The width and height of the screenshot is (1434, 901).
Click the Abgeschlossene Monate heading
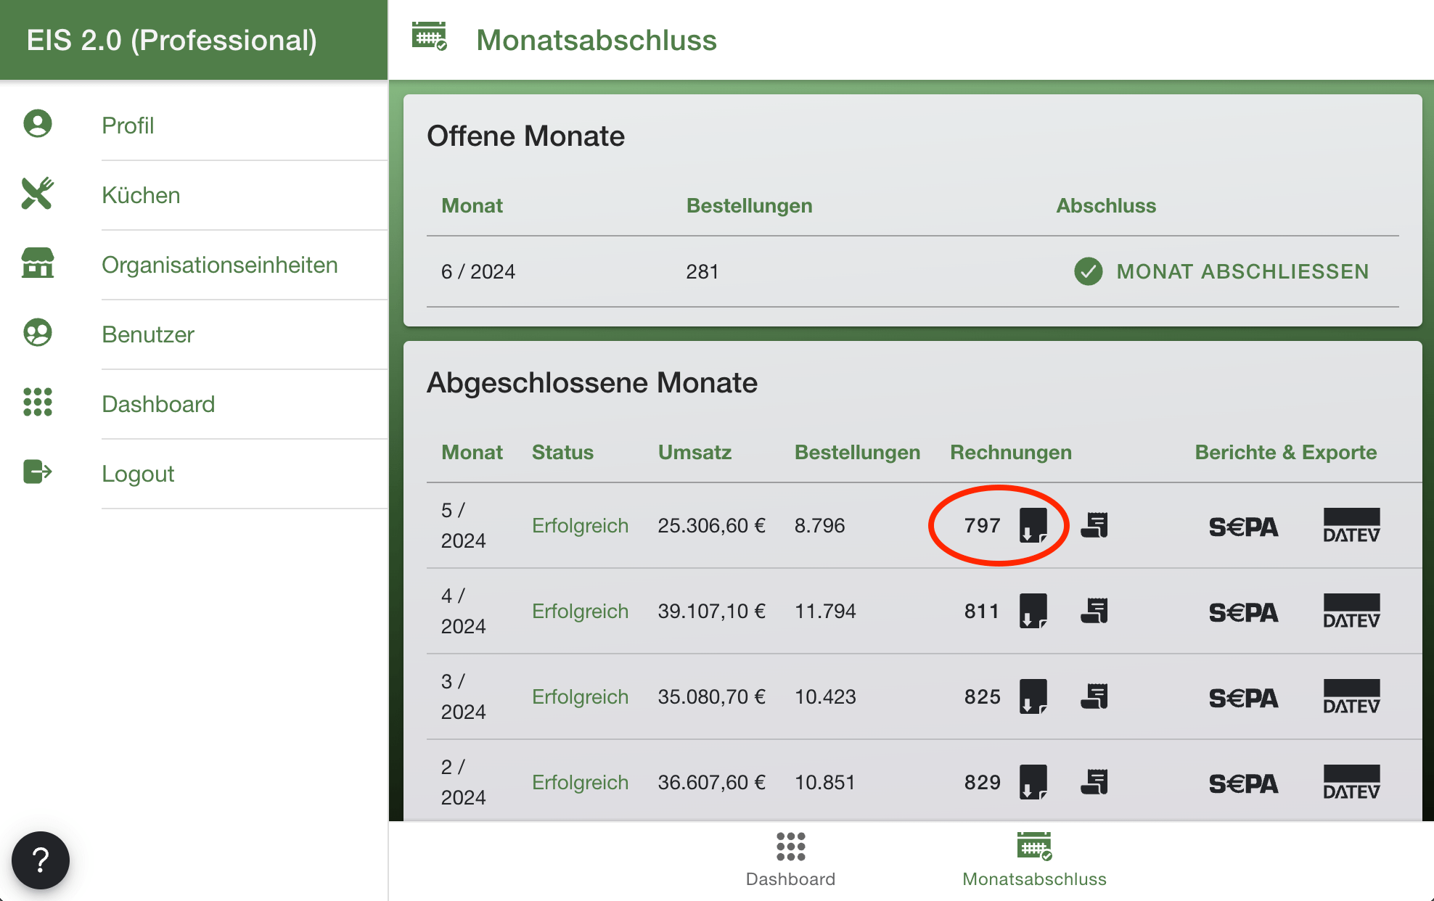pos(592,382)
